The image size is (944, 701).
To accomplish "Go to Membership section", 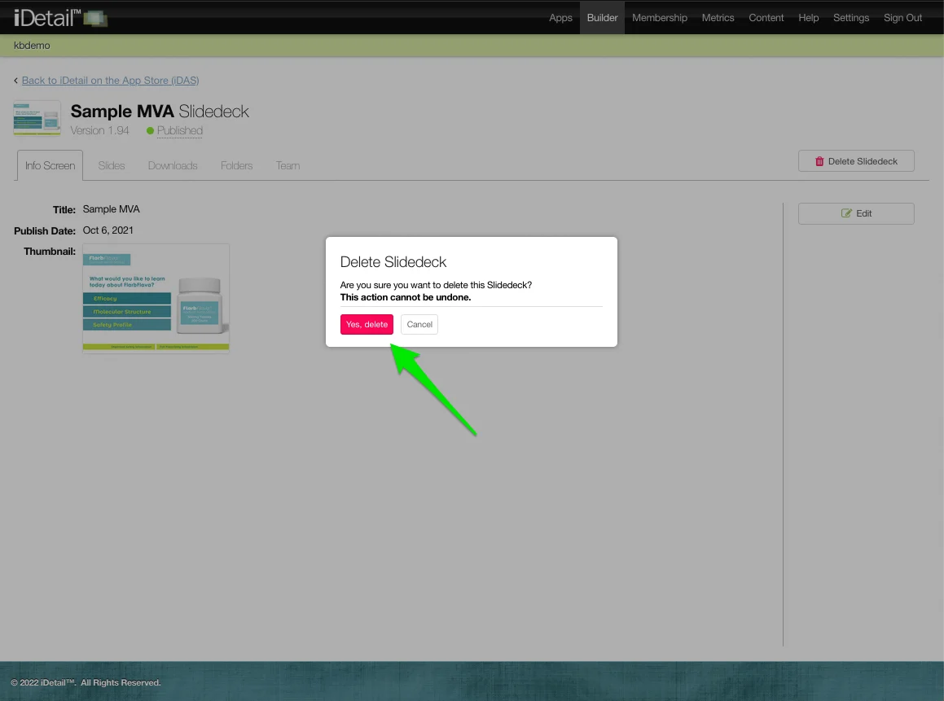I will (659, 17).
